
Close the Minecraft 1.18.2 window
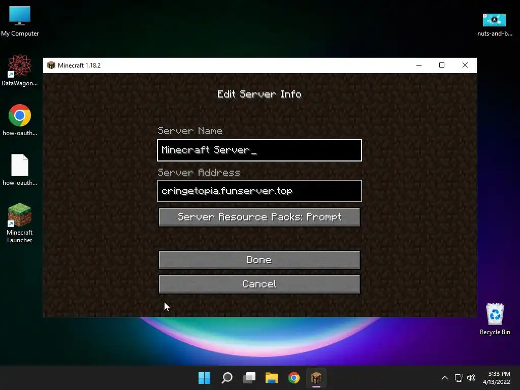coord(465,66)
